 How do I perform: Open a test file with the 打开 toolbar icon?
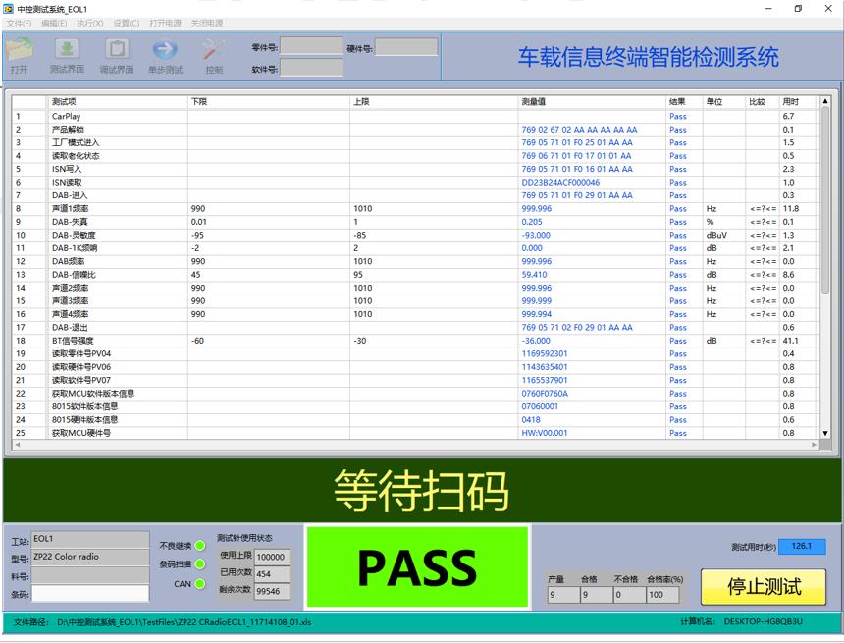pyautogui.click(x=20, y=54)
